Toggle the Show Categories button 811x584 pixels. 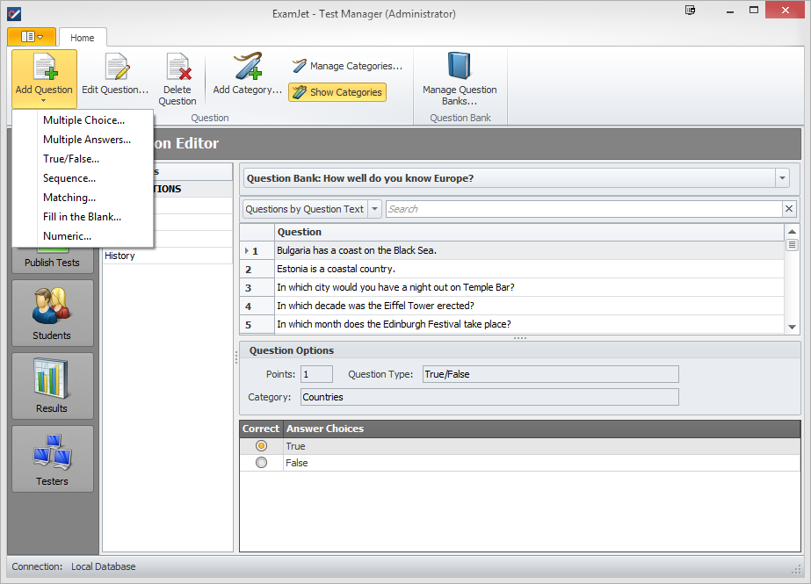pyautogui.click(x=337, y=91)
